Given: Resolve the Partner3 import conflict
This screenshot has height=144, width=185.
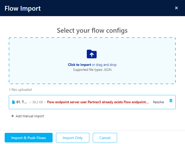Looking at the screenshot, I should tap(158, 102).
